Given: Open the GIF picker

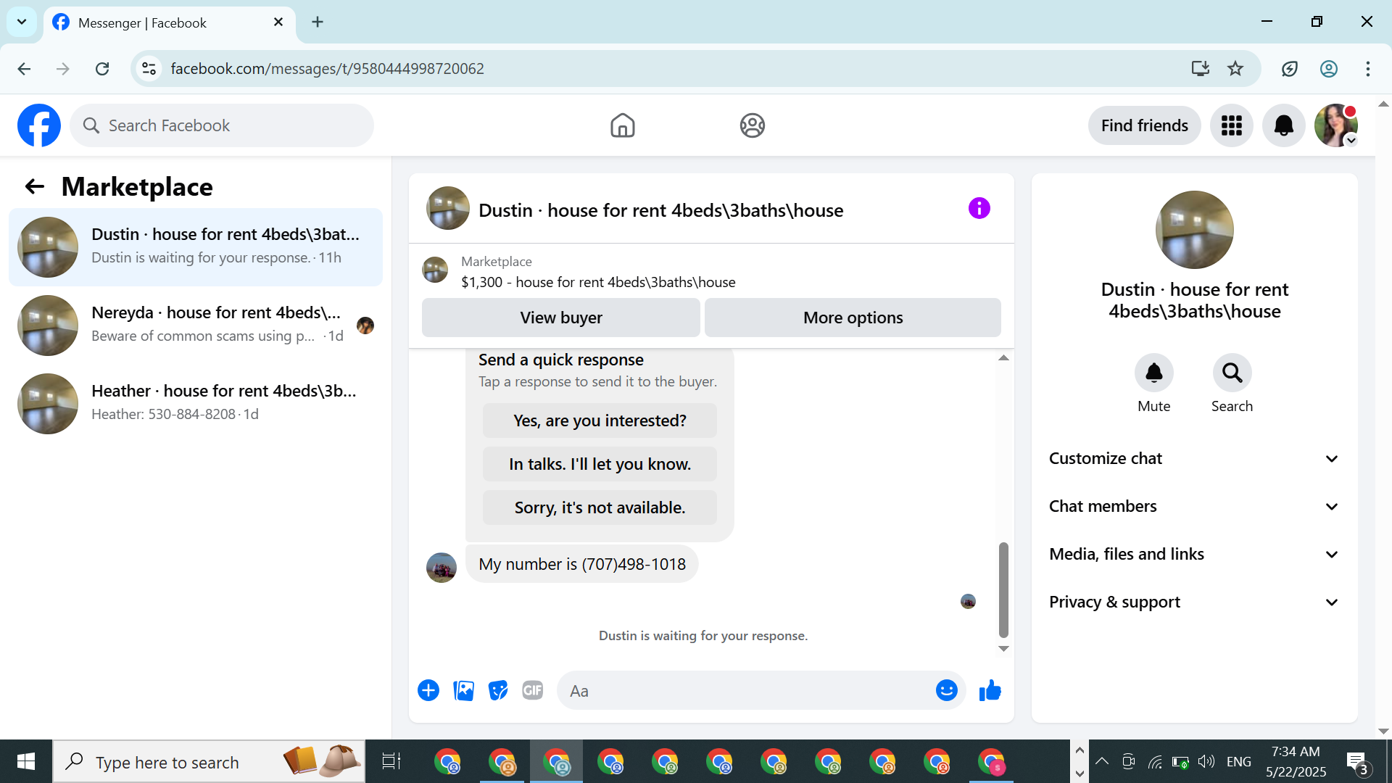Looking at the screenshot, I should [533, 690].
